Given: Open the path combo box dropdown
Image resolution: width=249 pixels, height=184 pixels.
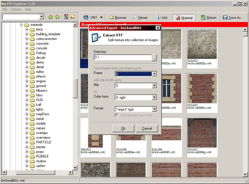Looking at the screenshot, I should pyautogui.click(x=42, y=16).
